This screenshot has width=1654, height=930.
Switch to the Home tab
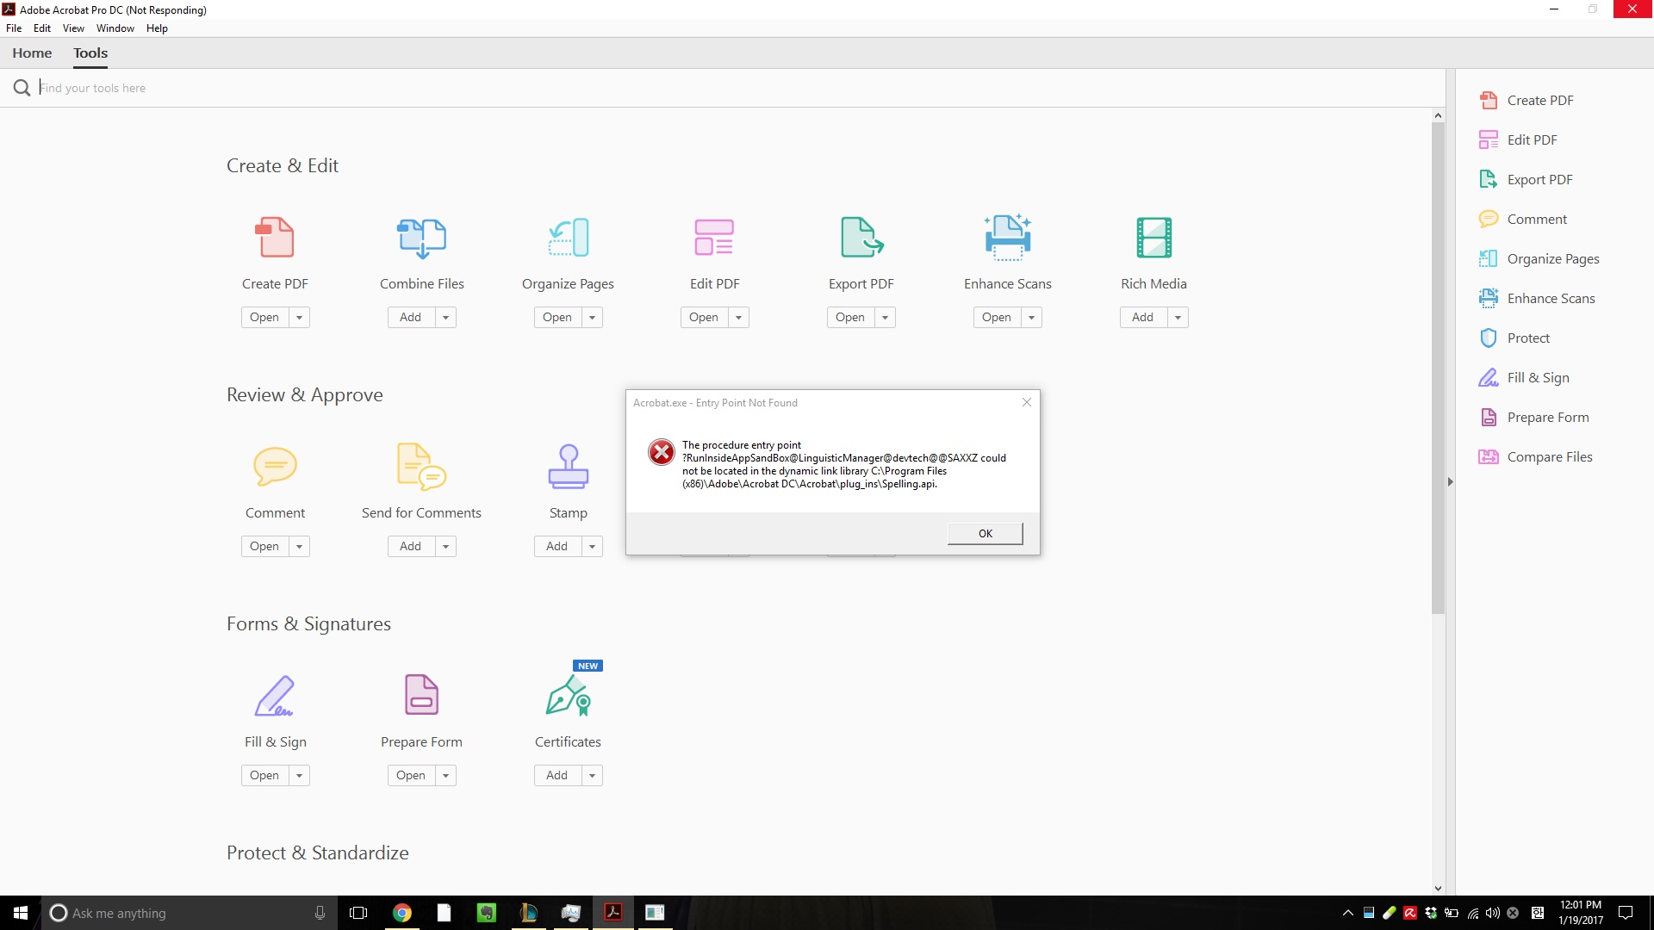32,53
